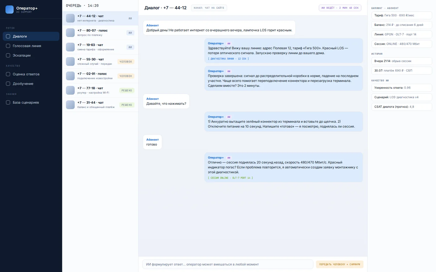The width and height of the screenshot is (436, 272).
Task: Click ИИ tag on the connector instructions message
Action: [229, 117]
